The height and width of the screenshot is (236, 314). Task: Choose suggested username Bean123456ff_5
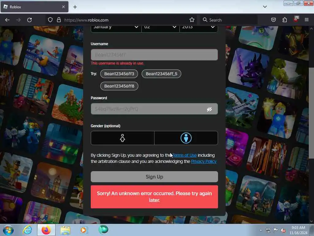click(161, 74)
